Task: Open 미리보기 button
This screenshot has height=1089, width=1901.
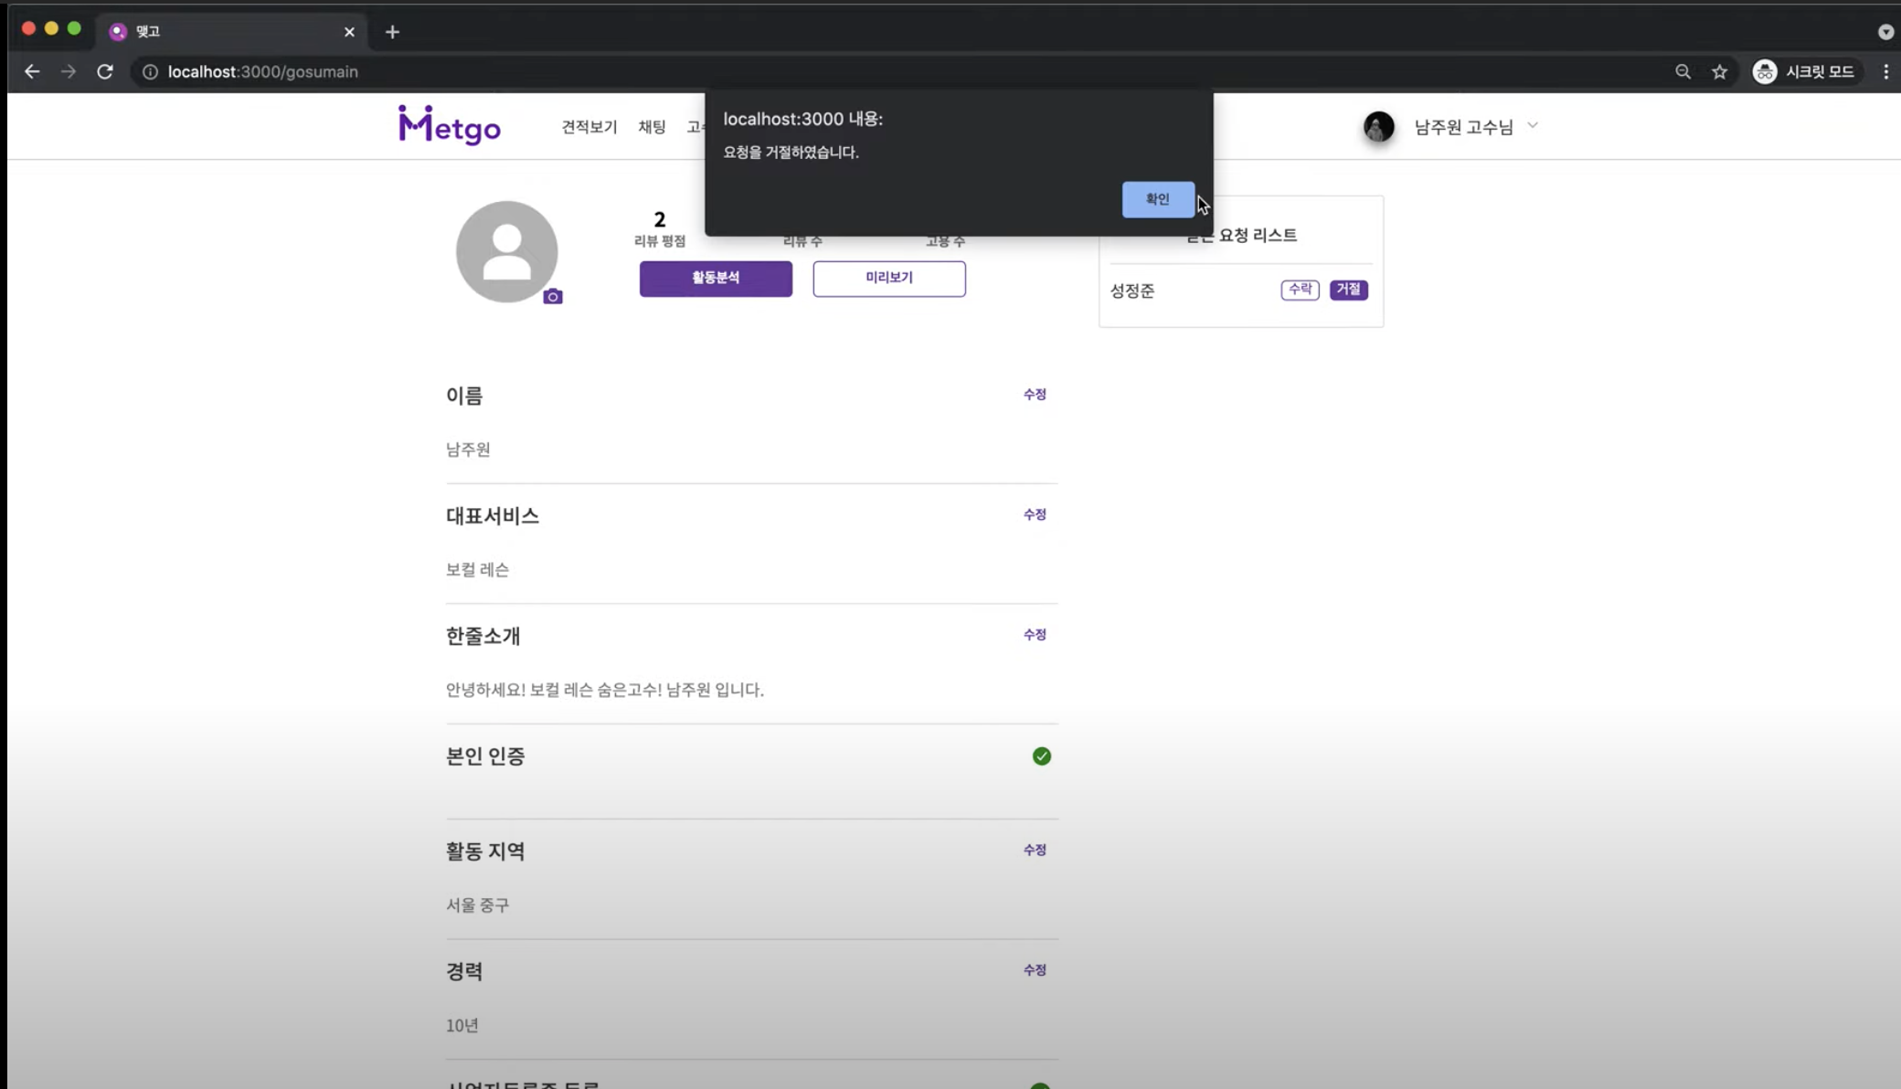Action: (x=889, y=278)
